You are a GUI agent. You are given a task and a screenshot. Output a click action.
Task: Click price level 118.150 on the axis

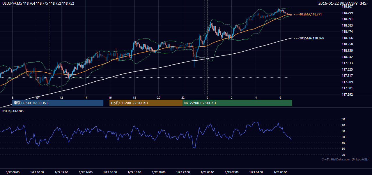click(x=347, y=50)
